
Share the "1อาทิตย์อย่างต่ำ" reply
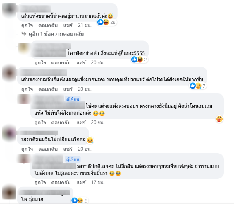pos(81,62)
